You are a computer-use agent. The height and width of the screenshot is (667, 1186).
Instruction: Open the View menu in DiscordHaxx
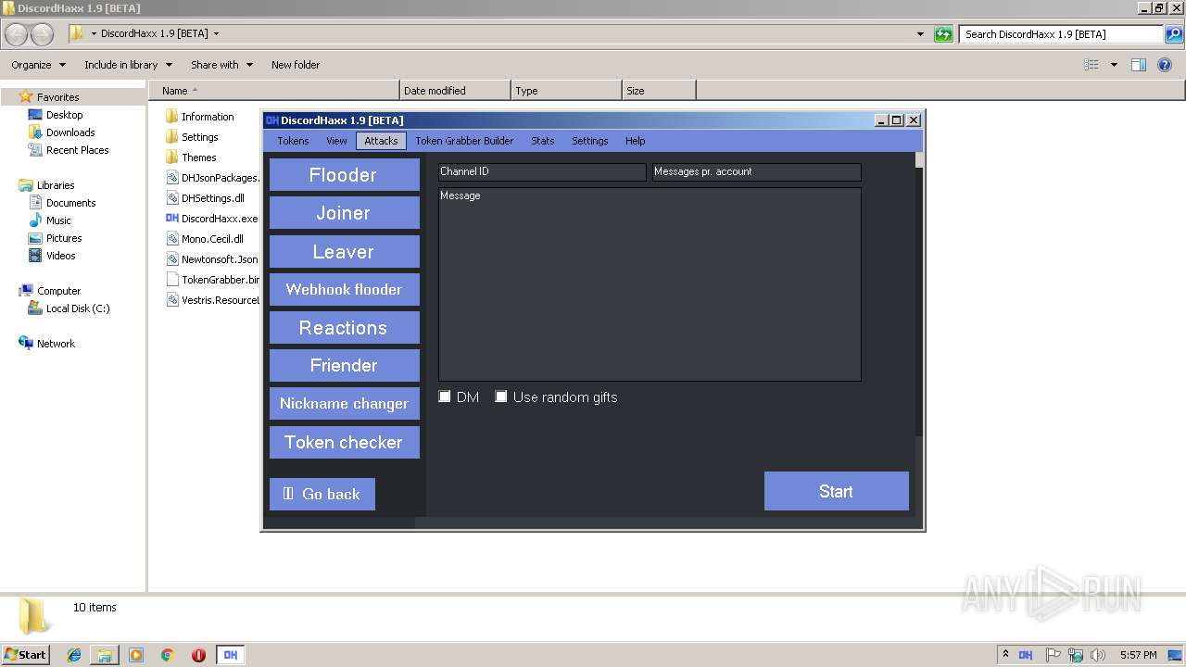(x=336, y=141)
